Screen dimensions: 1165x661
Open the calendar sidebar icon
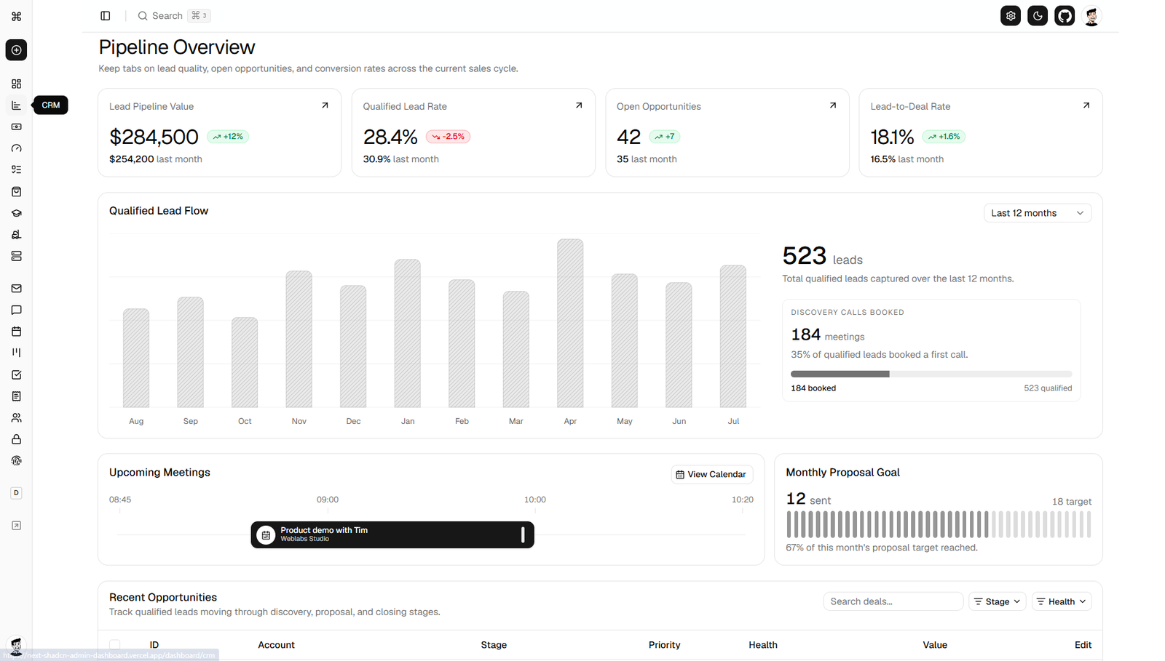16,332
